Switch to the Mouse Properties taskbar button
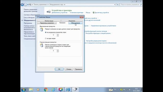This screenshot has width=163, height=92. (75, 90)
